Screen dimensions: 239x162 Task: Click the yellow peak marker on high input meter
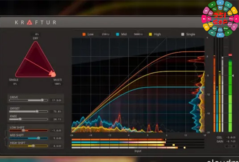[174, 145]
